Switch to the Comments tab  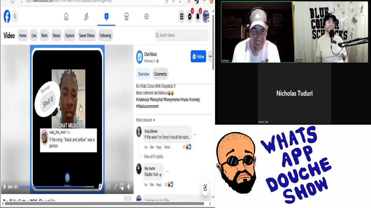pyautogui.click(x=160, y=74)
